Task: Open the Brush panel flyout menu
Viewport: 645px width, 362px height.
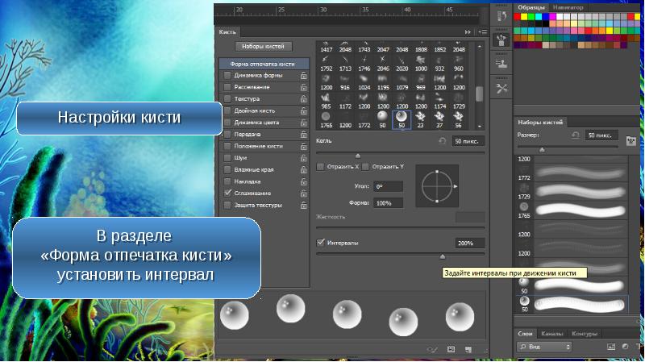Action: click(482, 32)
